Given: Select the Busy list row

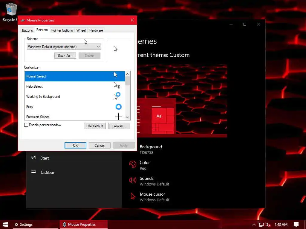Looking at the screenshot, I should (75, 107).
